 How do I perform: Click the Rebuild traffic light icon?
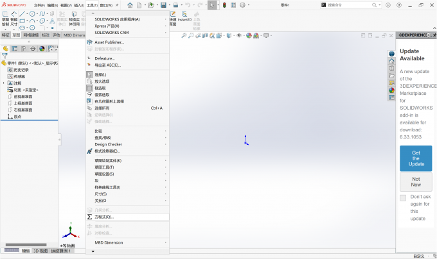point(224,5)
